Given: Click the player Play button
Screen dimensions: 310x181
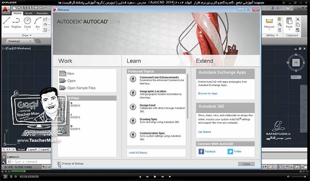Looking at the screenshot, I should click(155, 176).
